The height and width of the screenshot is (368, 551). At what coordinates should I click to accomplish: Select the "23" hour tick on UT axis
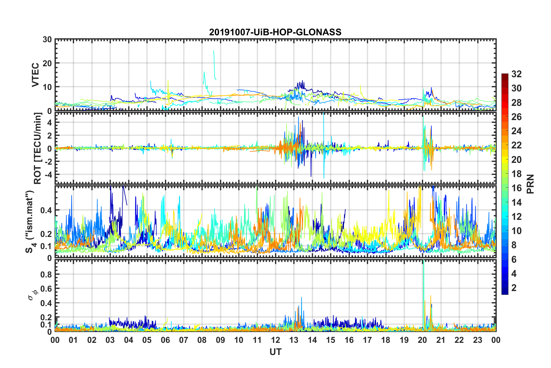[478, 340]
